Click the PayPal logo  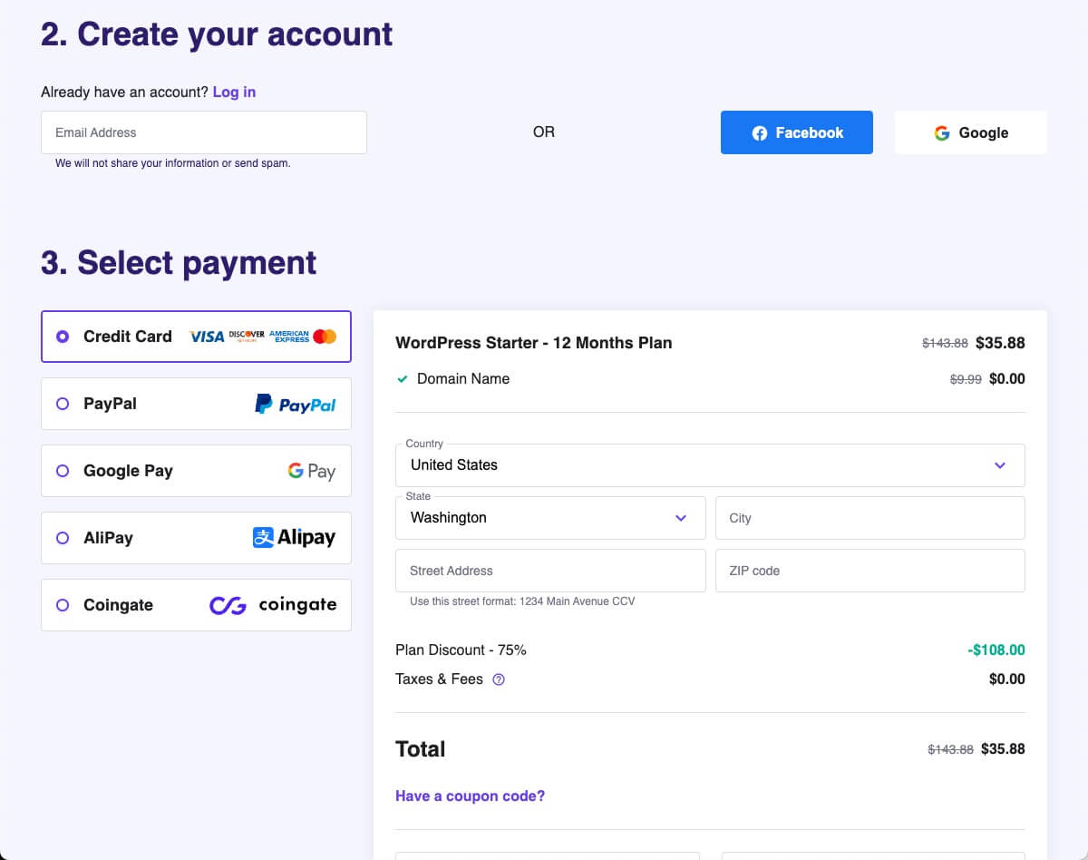(296, 404)
